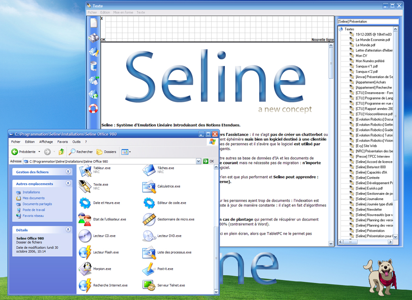
Task: Click OK label in the handwriting grid
Action: [x=103, y=40]
